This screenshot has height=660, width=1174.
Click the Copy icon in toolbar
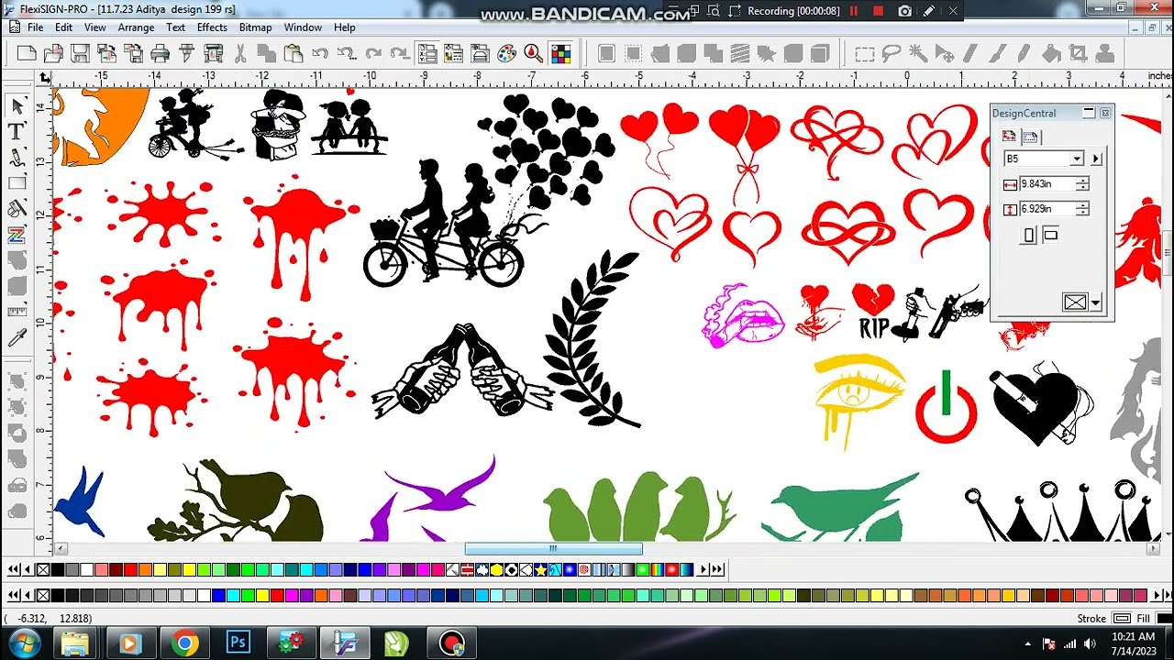pos(266,53)
